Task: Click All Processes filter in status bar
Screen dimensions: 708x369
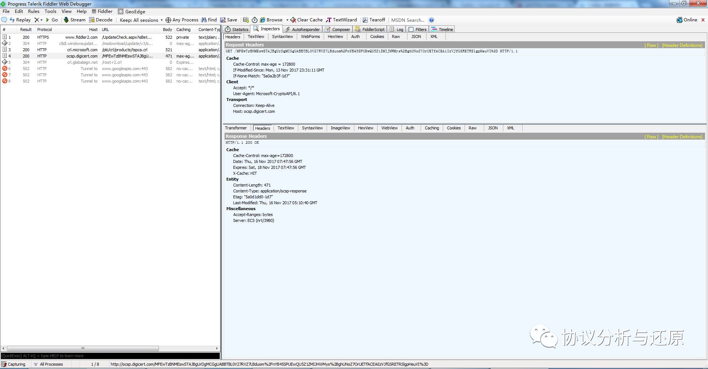Action: click(48, 364)
